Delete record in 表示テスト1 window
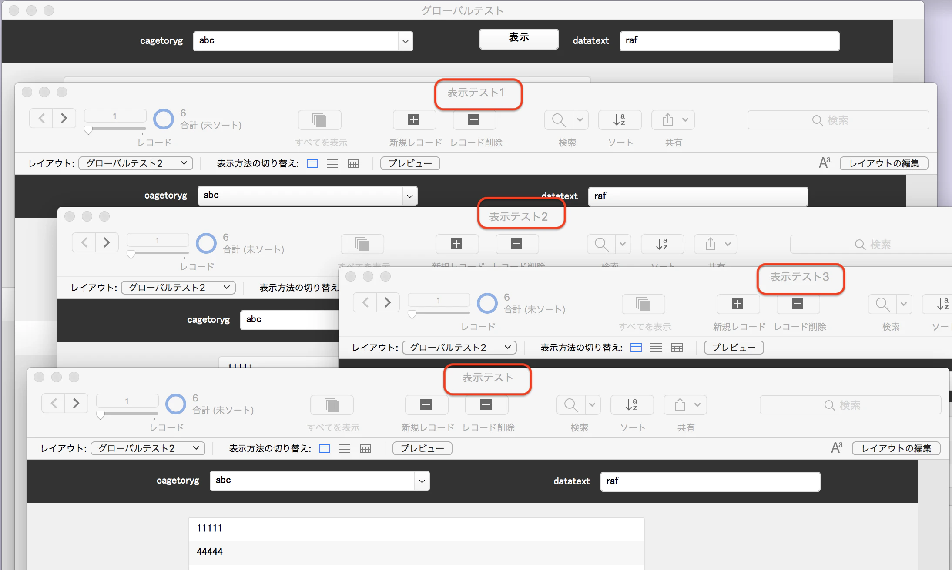Image resolution: width=952 pixels, height=570 pixels. [474, 120]
